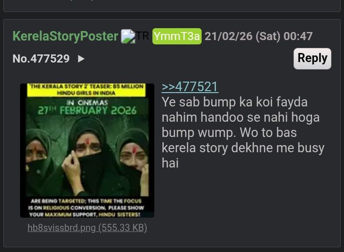Click the 21/02/26 post date
Screen dimensions: 344x252
[228, 36]
